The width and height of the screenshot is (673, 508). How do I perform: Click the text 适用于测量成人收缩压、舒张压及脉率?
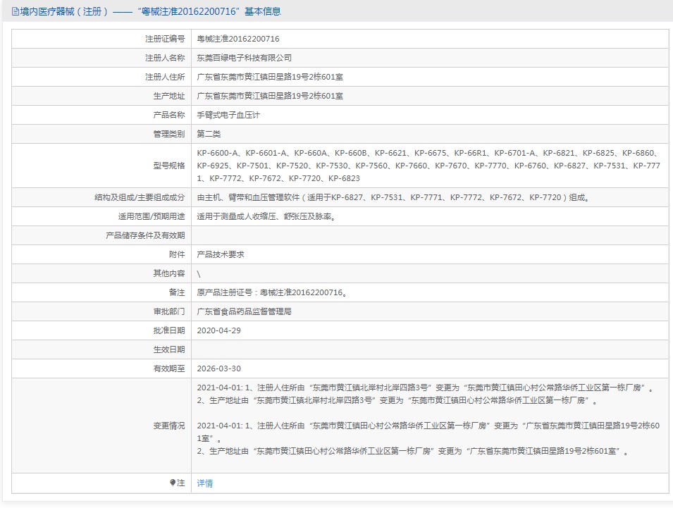click(266, 216)
